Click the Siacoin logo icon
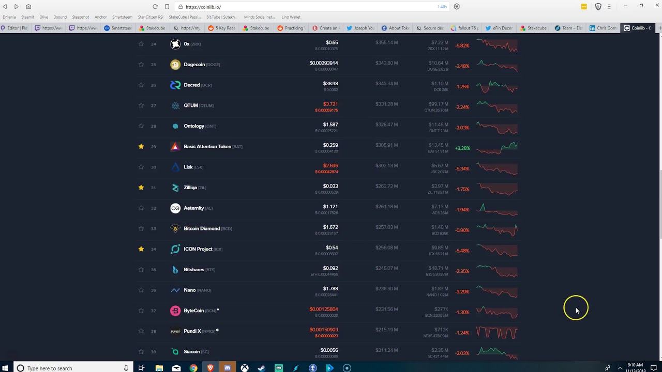 click(175, 351)
